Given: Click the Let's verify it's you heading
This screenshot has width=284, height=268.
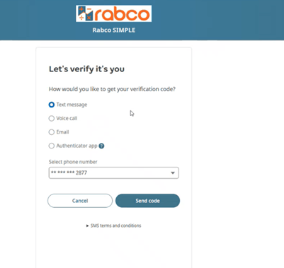Looking at the screenshot, I should pos(86,69).
